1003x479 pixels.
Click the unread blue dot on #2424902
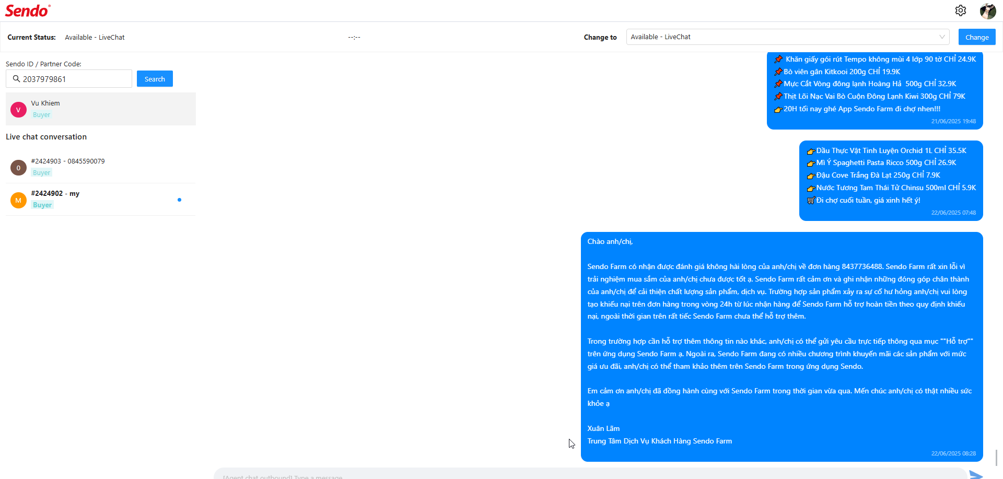[179, 200]
